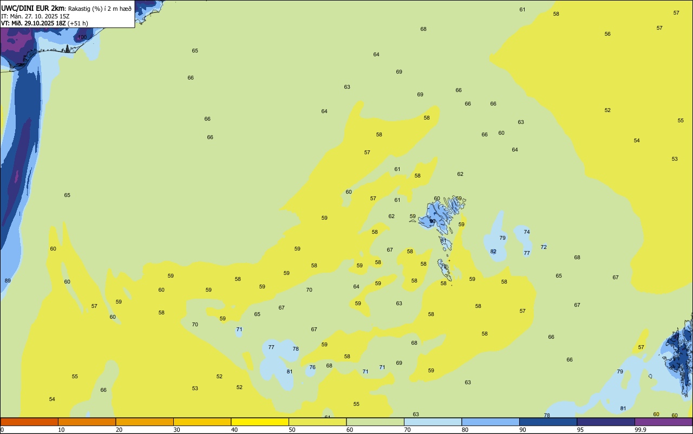Click the '90' legend tick label
Image resolution: width=693 pixels, height=434 pixels.
coord(522,430)
